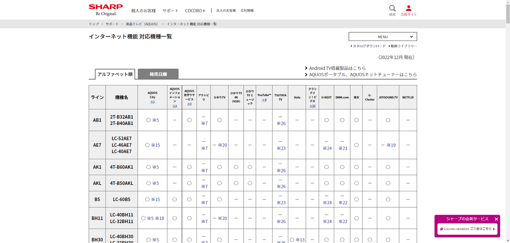The width and height of the screenshot is (510, 243).
Task: Click footnote ※3 under AQUOS見守りサービス header
Action: coord(189,104)
